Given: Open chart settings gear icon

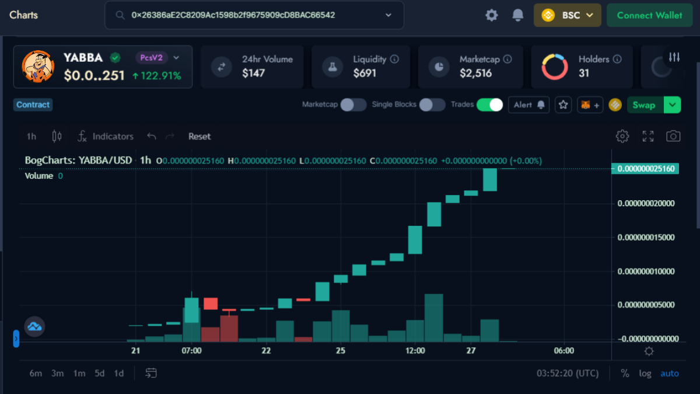Looking at the screenshot, I should click(x=622, y=136).
